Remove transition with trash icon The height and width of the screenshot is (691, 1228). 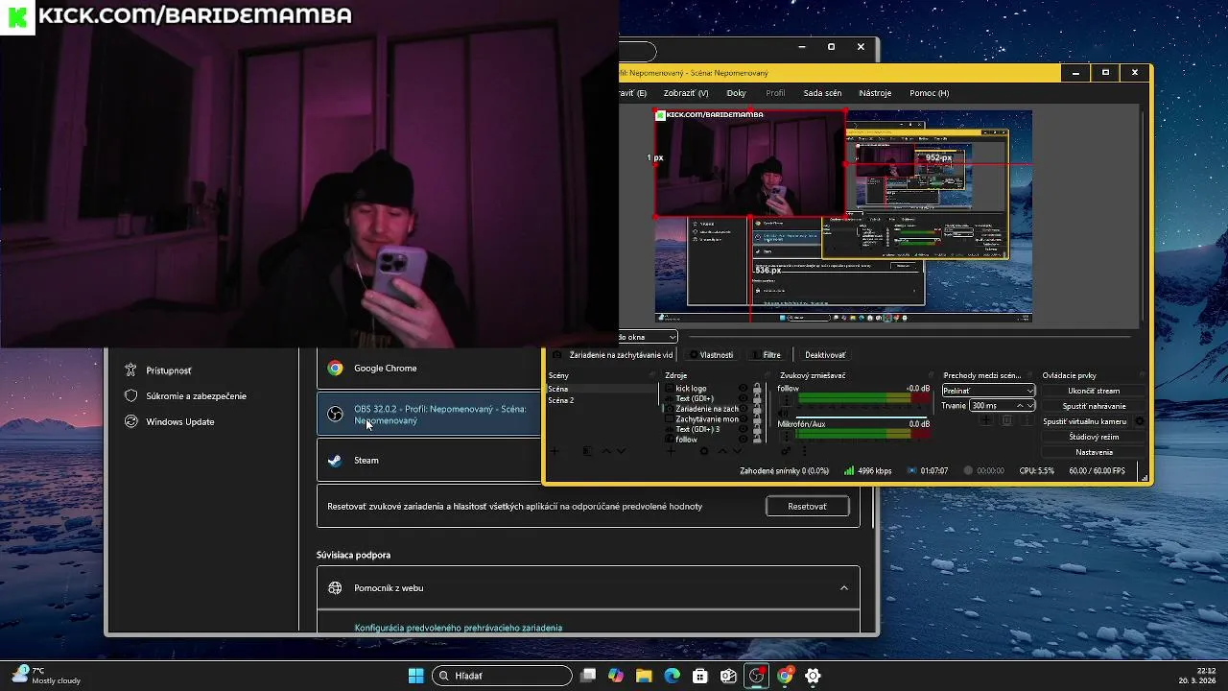[1006, 419]
